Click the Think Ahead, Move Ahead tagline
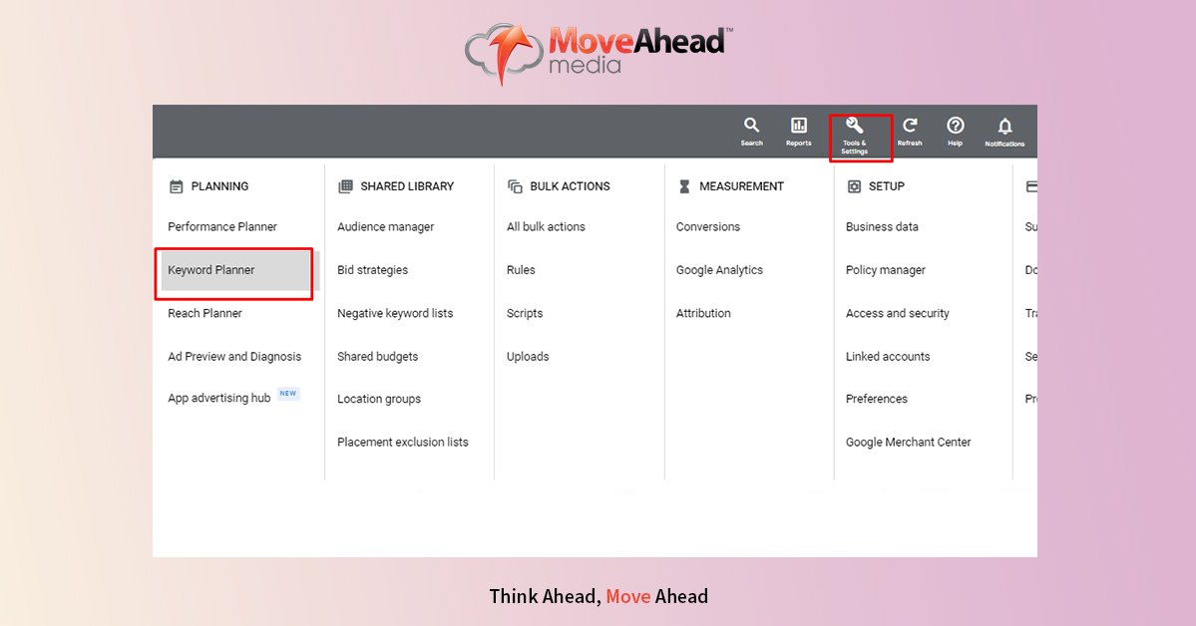This screenshot has width=1196, height=626. pos(598,596)
